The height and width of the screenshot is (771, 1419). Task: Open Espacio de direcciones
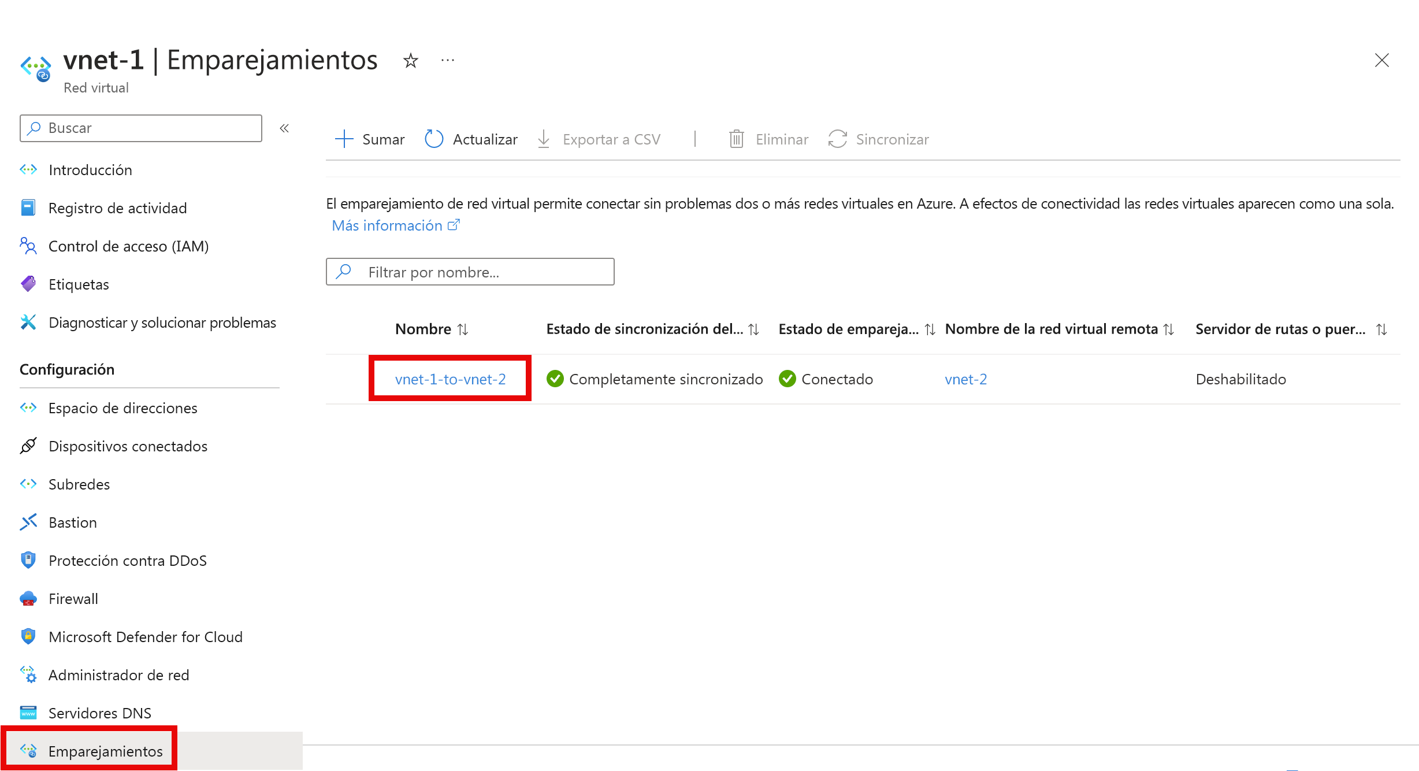[122, 408]
